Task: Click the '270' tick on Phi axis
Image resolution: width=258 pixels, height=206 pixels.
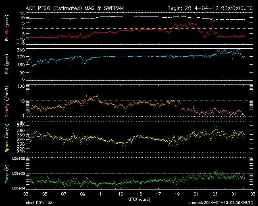Action: pos(21,57)
